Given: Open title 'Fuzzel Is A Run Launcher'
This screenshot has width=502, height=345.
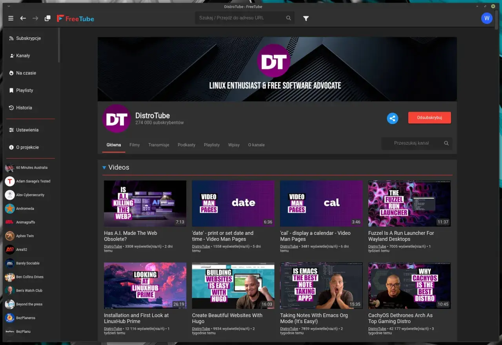Looking at the screenshot, I should coord(401,236).
